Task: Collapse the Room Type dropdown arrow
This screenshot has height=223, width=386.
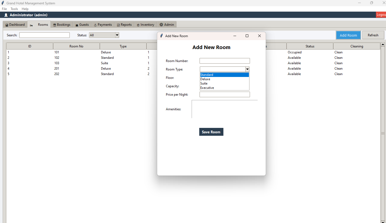Action: [247, 69]
